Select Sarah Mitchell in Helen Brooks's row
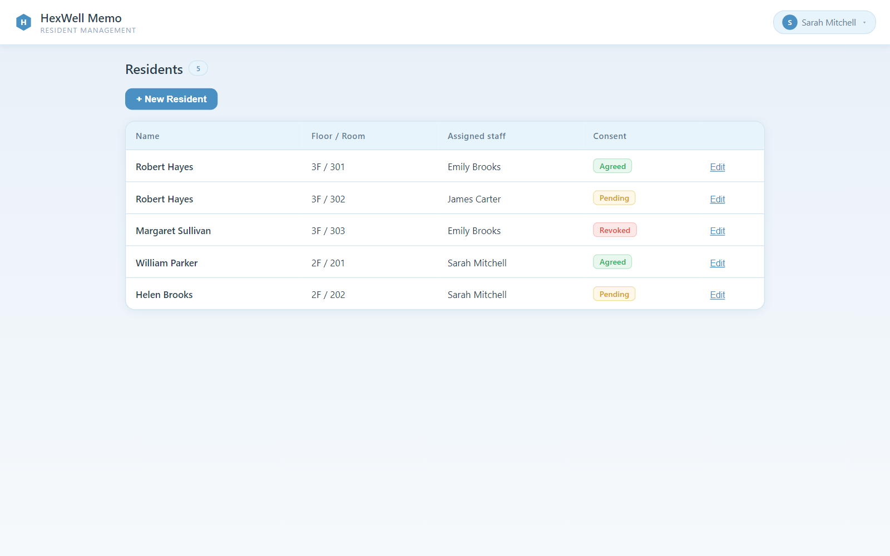Screen dimensions: 890x556 point(477,295)
